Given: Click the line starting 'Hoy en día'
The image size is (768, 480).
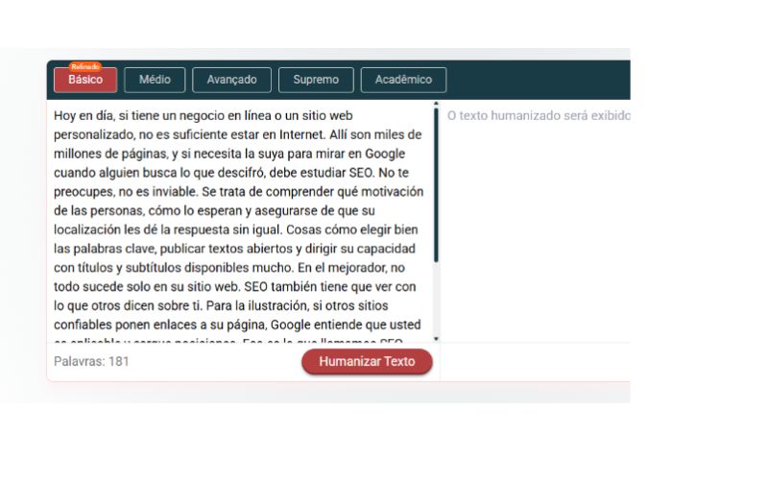Looking at the screenshot, I should tap(204, 115).
